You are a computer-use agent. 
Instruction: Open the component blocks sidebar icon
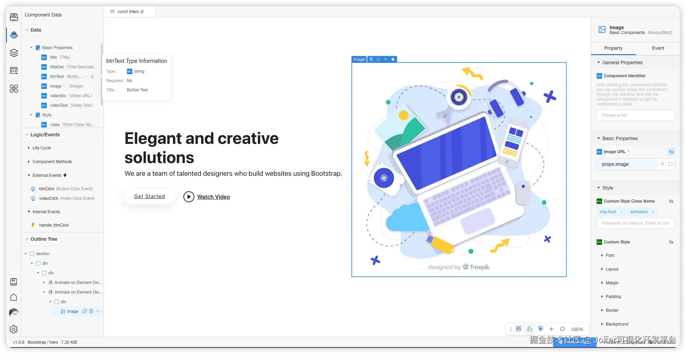tap(14, 89)
